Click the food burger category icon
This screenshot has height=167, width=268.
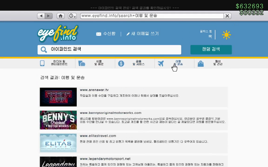click(x=82, y=63)
